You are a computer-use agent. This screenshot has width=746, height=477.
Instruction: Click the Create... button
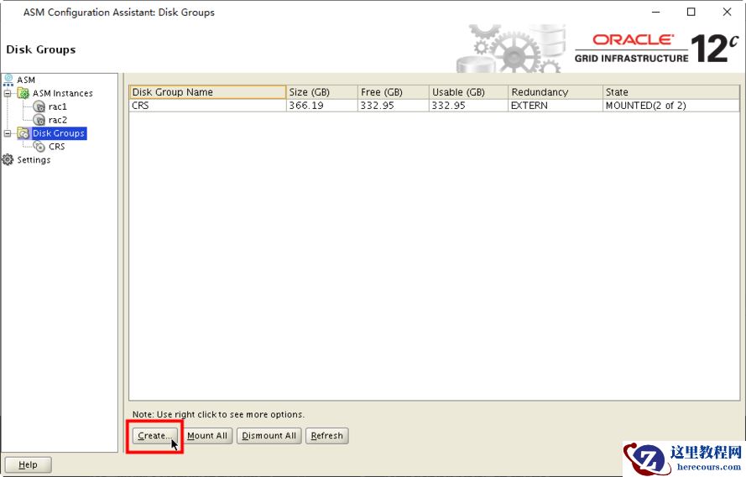pos(154,436)
